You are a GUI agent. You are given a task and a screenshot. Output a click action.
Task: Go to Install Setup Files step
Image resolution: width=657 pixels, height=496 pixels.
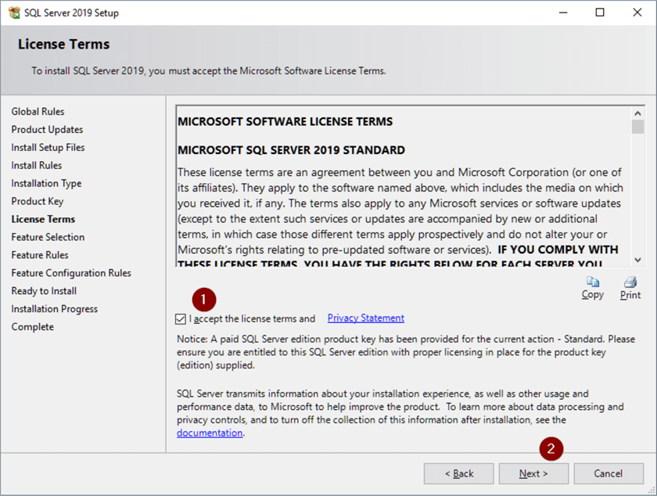[48, 148]
